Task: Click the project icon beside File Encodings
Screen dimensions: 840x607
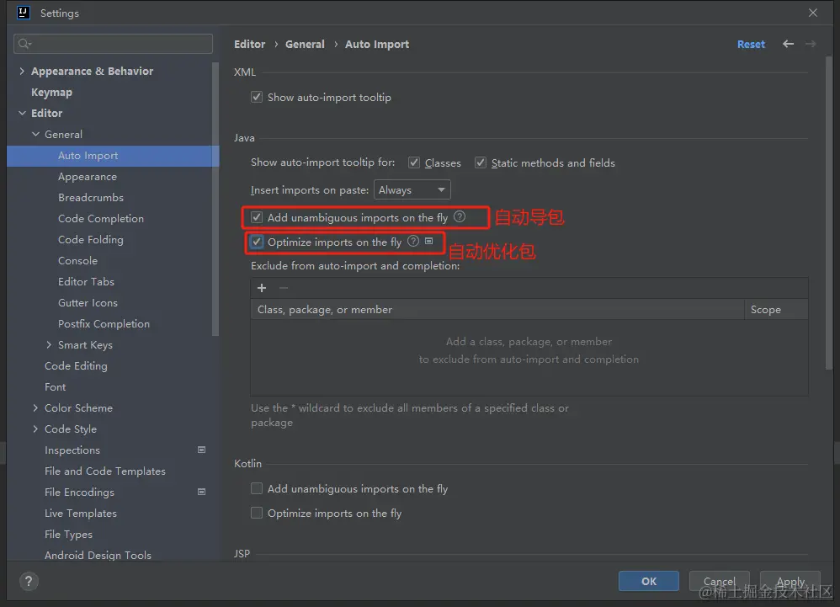Action: tap(201, 492)
